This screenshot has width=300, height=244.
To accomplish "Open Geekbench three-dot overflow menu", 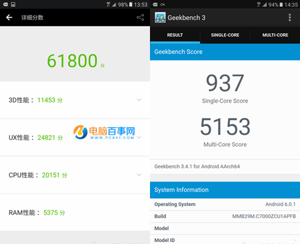I will tap(290, 18).
